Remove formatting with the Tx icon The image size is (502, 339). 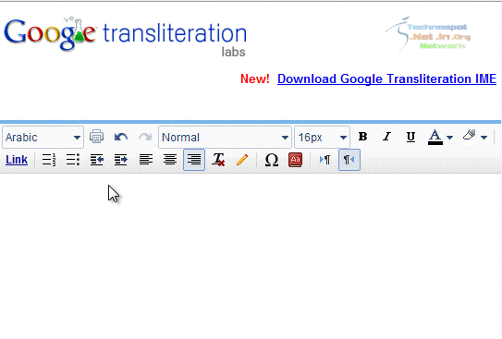click(x=218, y=159)
